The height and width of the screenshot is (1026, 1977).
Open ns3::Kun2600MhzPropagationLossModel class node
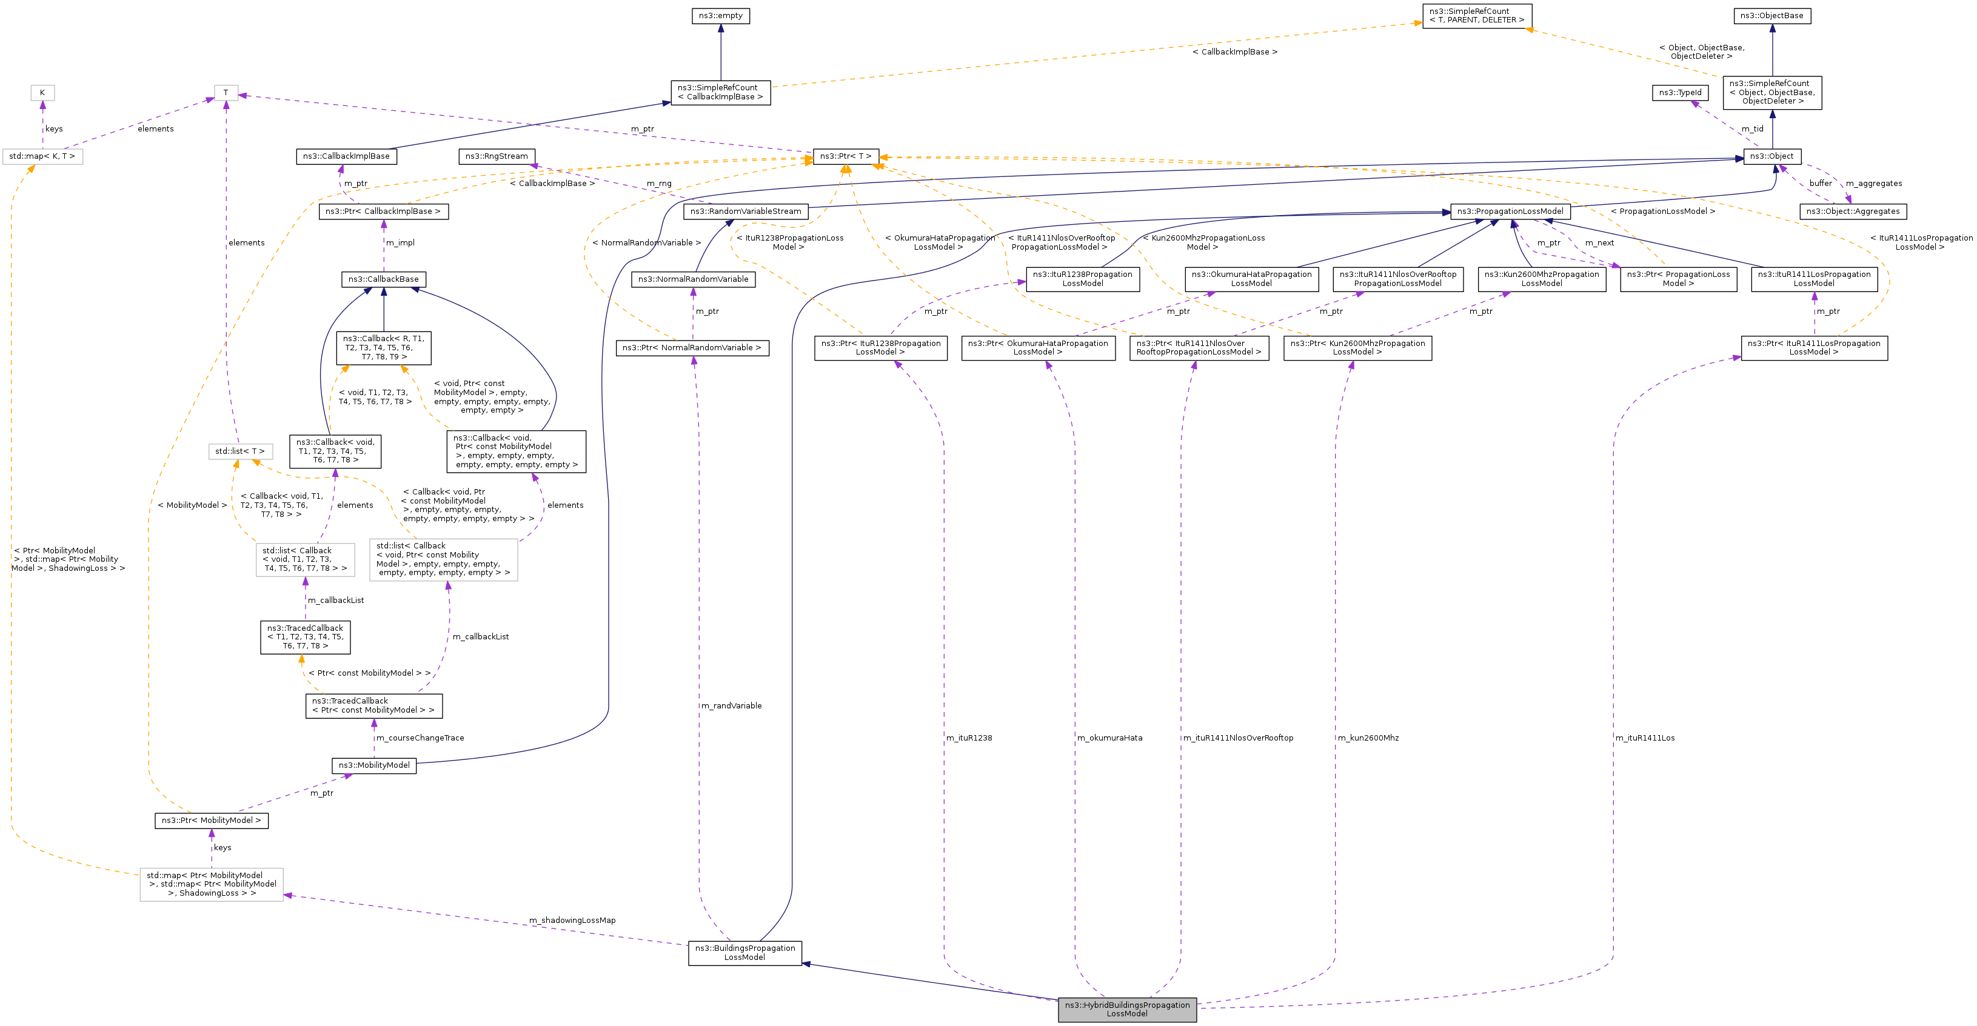1541,279
